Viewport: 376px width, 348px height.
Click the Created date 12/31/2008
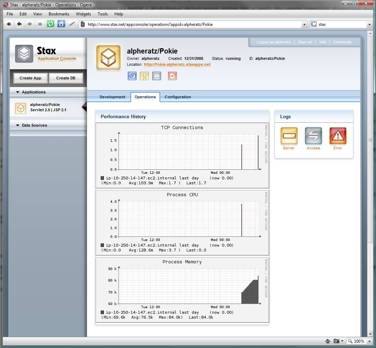click(x=194, y=58)
